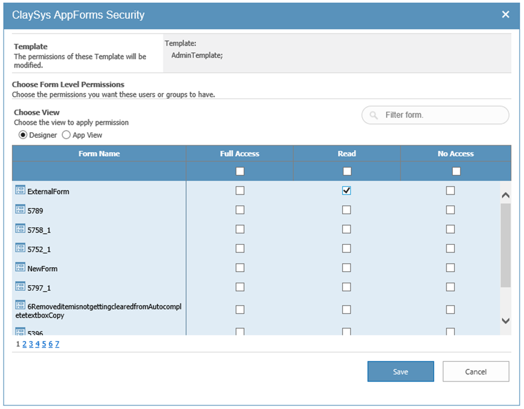Check No Access for 5752_1
Image resolution: width=524 pixels, height=409 pixels.
click(x=451, y=249)
